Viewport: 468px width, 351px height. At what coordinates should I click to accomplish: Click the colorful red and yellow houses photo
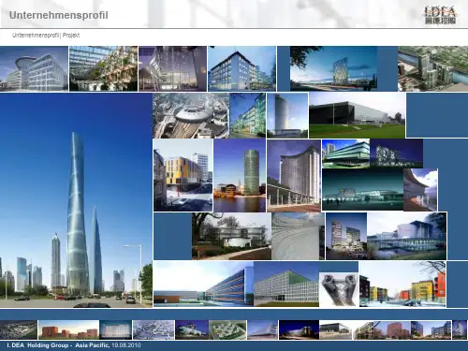[x=402, y=285]
